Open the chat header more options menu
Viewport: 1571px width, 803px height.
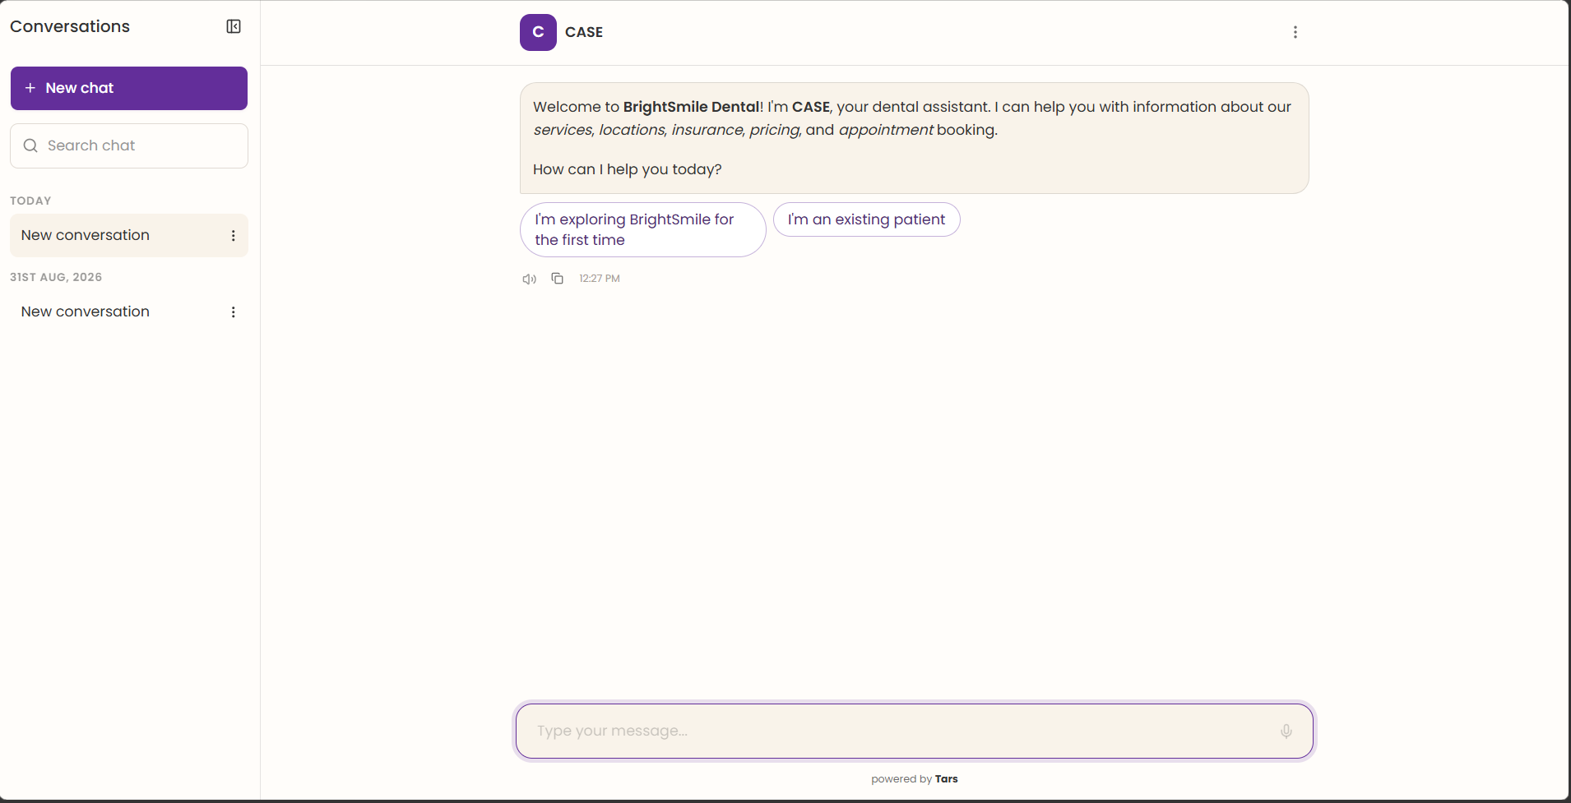1295,32
